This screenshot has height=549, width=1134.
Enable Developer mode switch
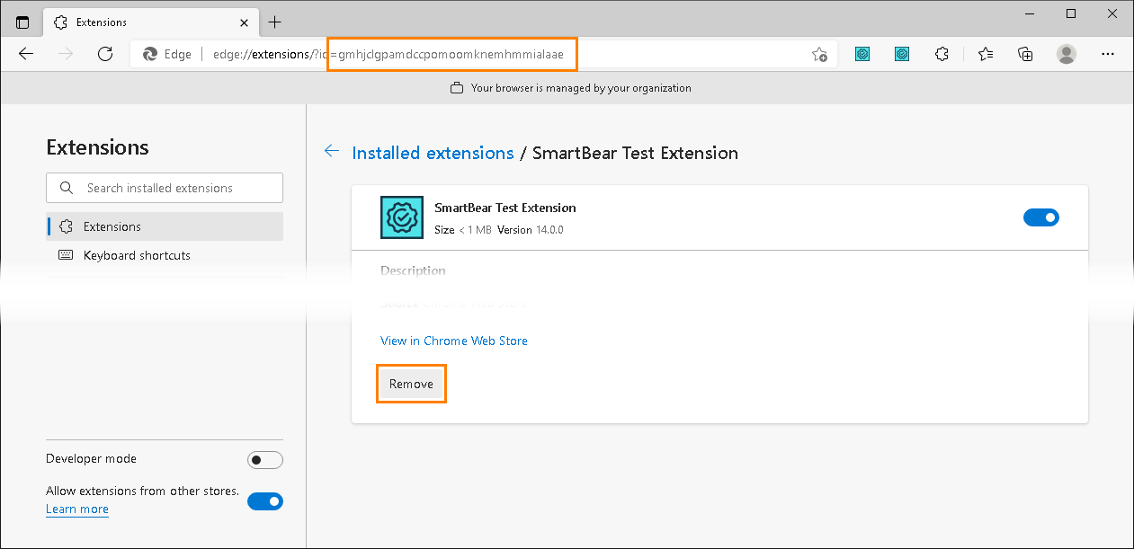click(265, 460)
